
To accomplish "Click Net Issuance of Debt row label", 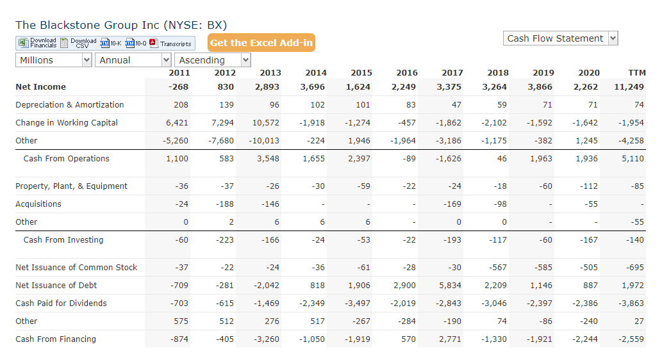I will 56,286.
